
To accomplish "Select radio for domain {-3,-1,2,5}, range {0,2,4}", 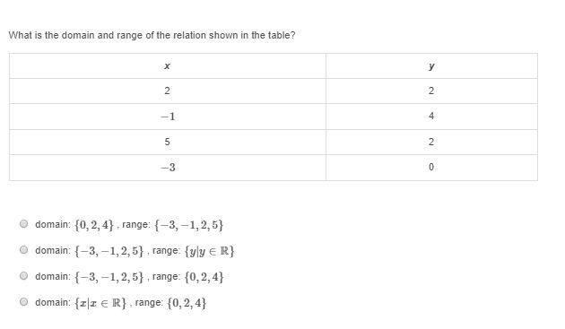I will (x=23, y=276).
